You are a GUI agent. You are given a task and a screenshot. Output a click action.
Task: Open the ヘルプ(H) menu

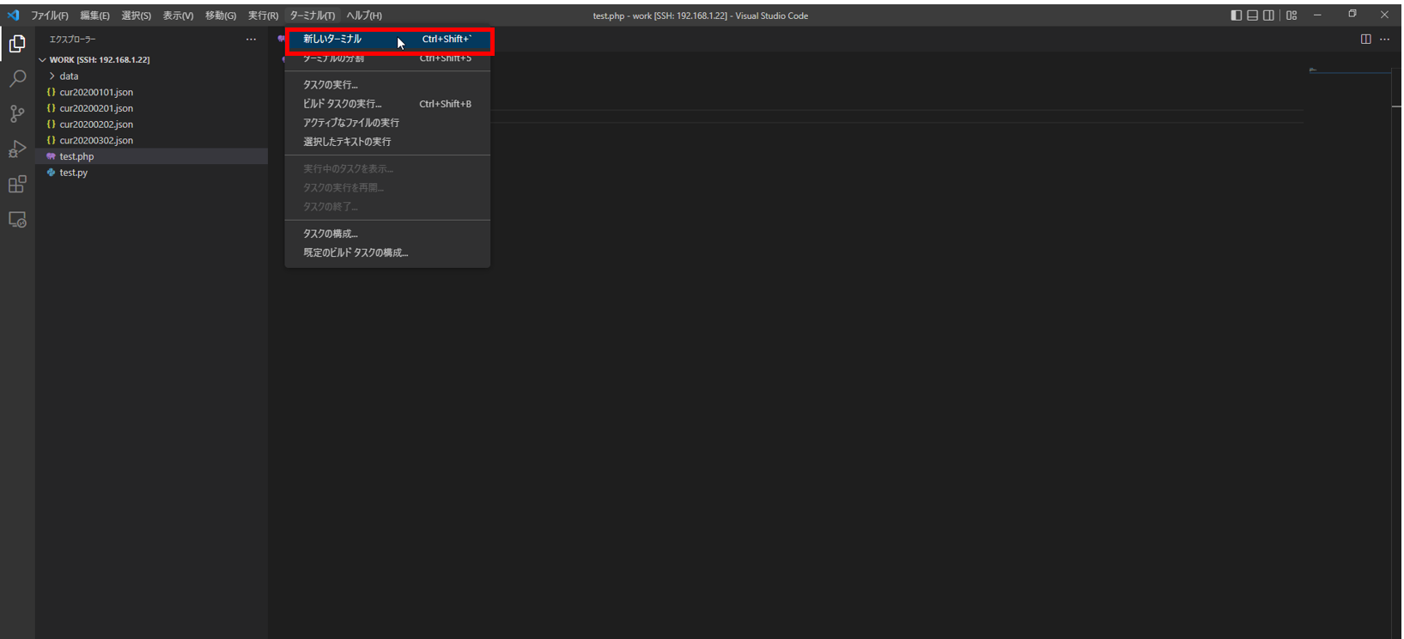pyautogui.click(x=364, y=15)
